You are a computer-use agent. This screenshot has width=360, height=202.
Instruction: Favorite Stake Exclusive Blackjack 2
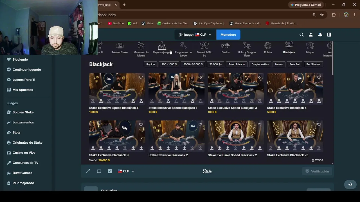coord(200,125)
